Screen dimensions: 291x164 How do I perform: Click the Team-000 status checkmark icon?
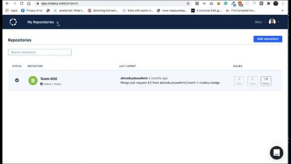tap(17, 80)
